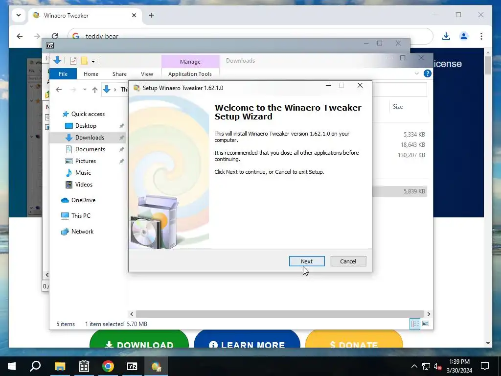The height and width of the screenshot is (376, 501).
Task: Click the green DOWNLOAD button on webpage
Action: 139,340
